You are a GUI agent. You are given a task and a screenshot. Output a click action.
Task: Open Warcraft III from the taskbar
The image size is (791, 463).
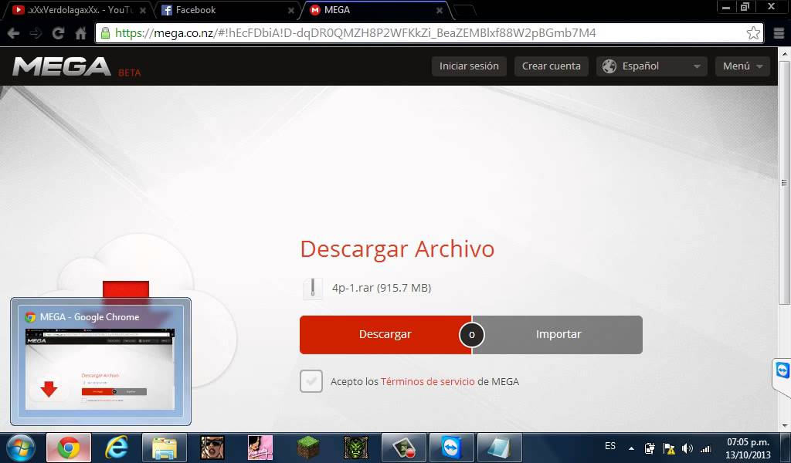(x=355, y=448)
